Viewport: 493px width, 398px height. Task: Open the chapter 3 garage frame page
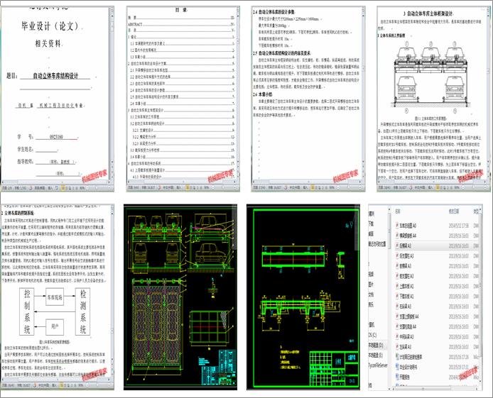(x=433, y=99)
